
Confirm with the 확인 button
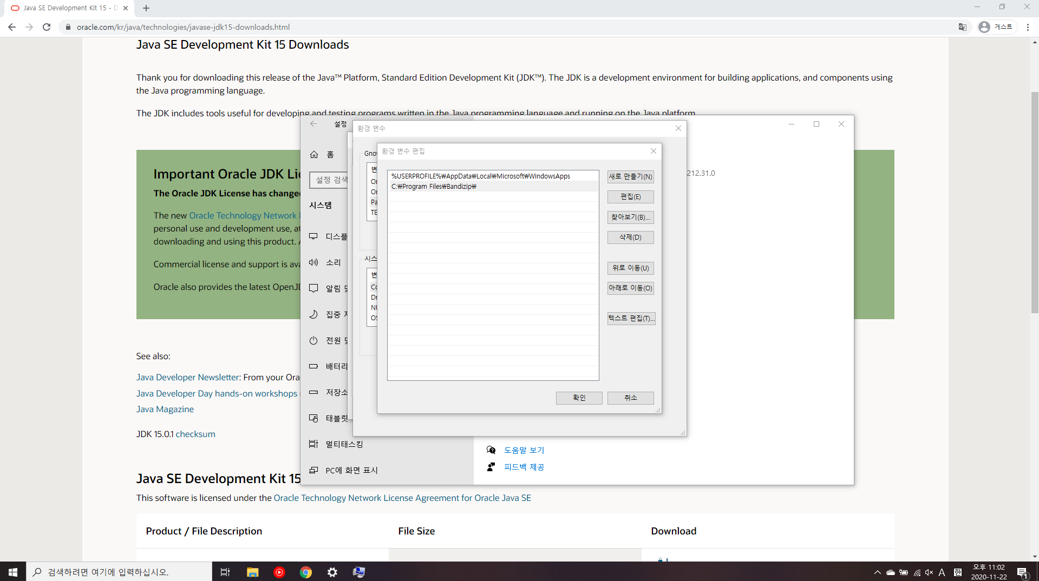579,398
